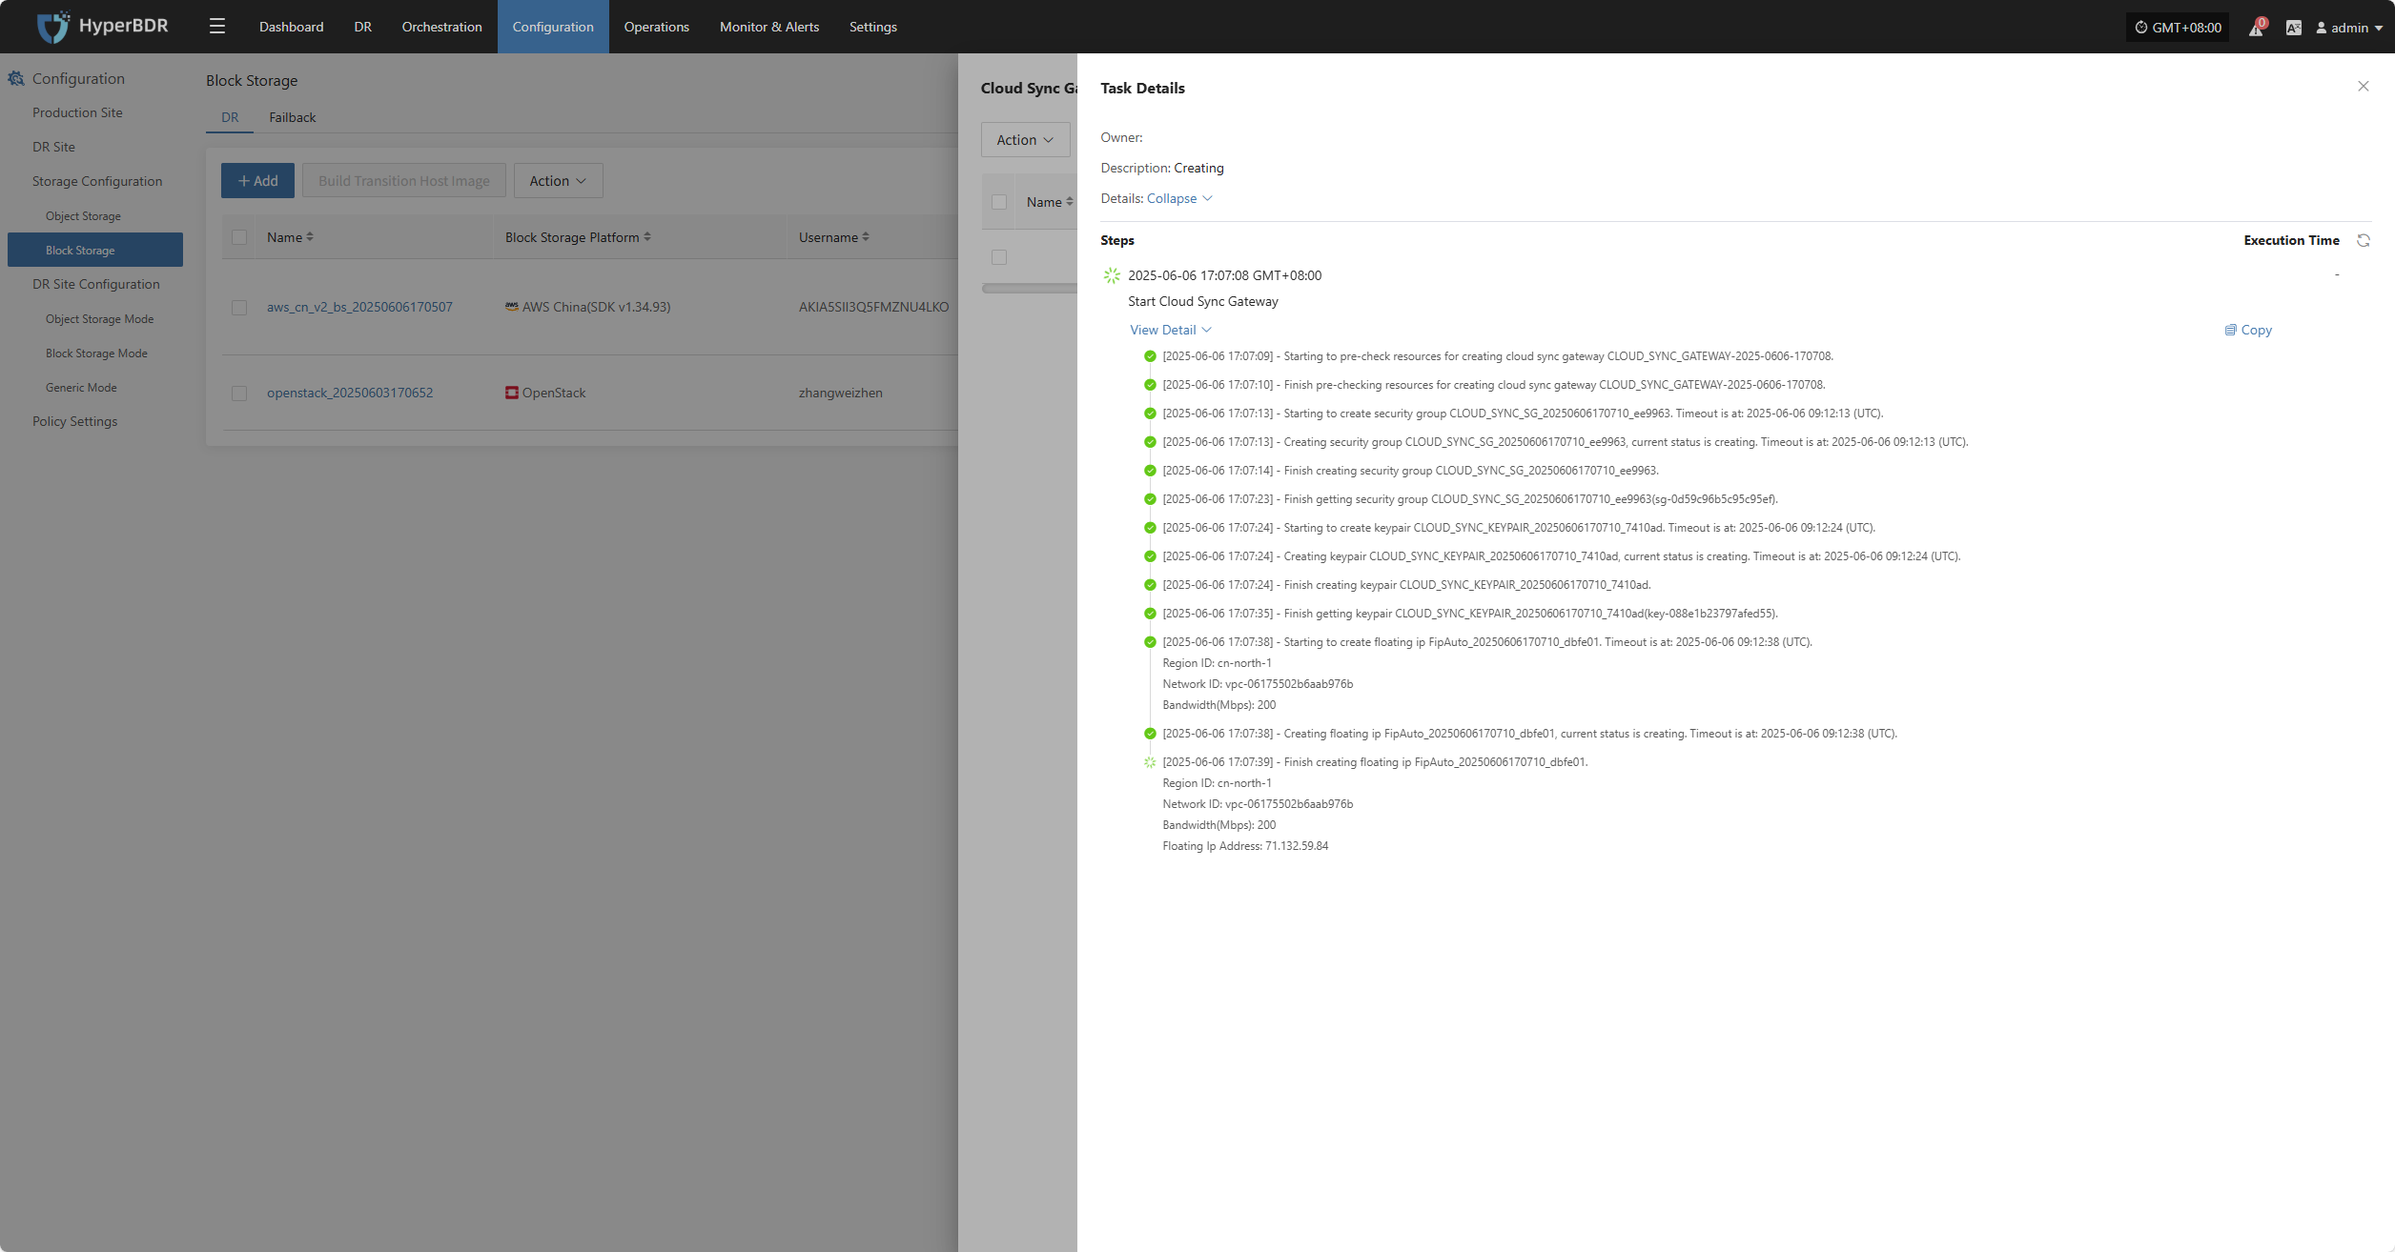Open DR Site Configuration in sidebar

(96, 284)
